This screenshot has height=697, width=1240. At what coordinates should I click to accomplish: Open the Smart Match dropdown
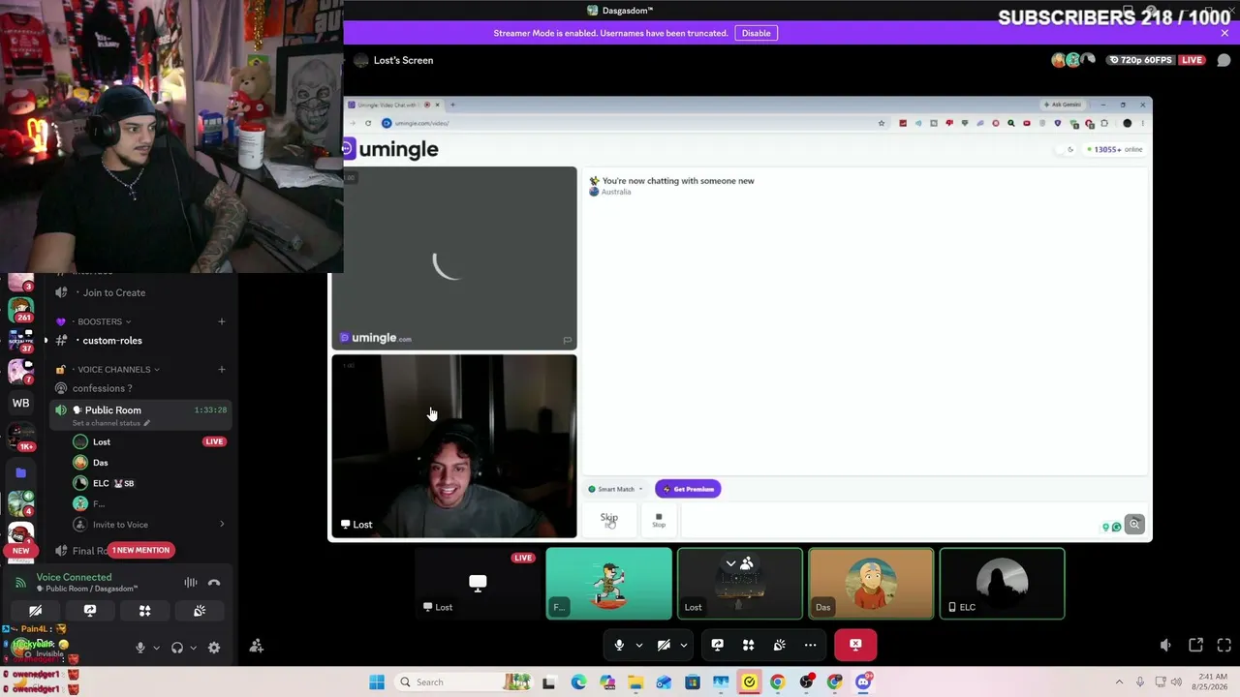click(x=615, y=489)
